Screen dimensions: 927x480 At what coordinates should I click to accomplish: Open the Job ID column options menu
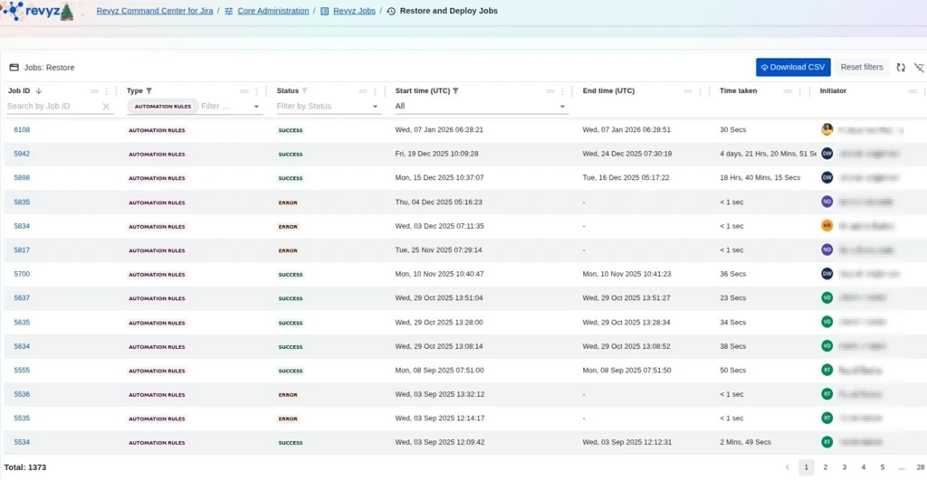click(x=107, y=91)
